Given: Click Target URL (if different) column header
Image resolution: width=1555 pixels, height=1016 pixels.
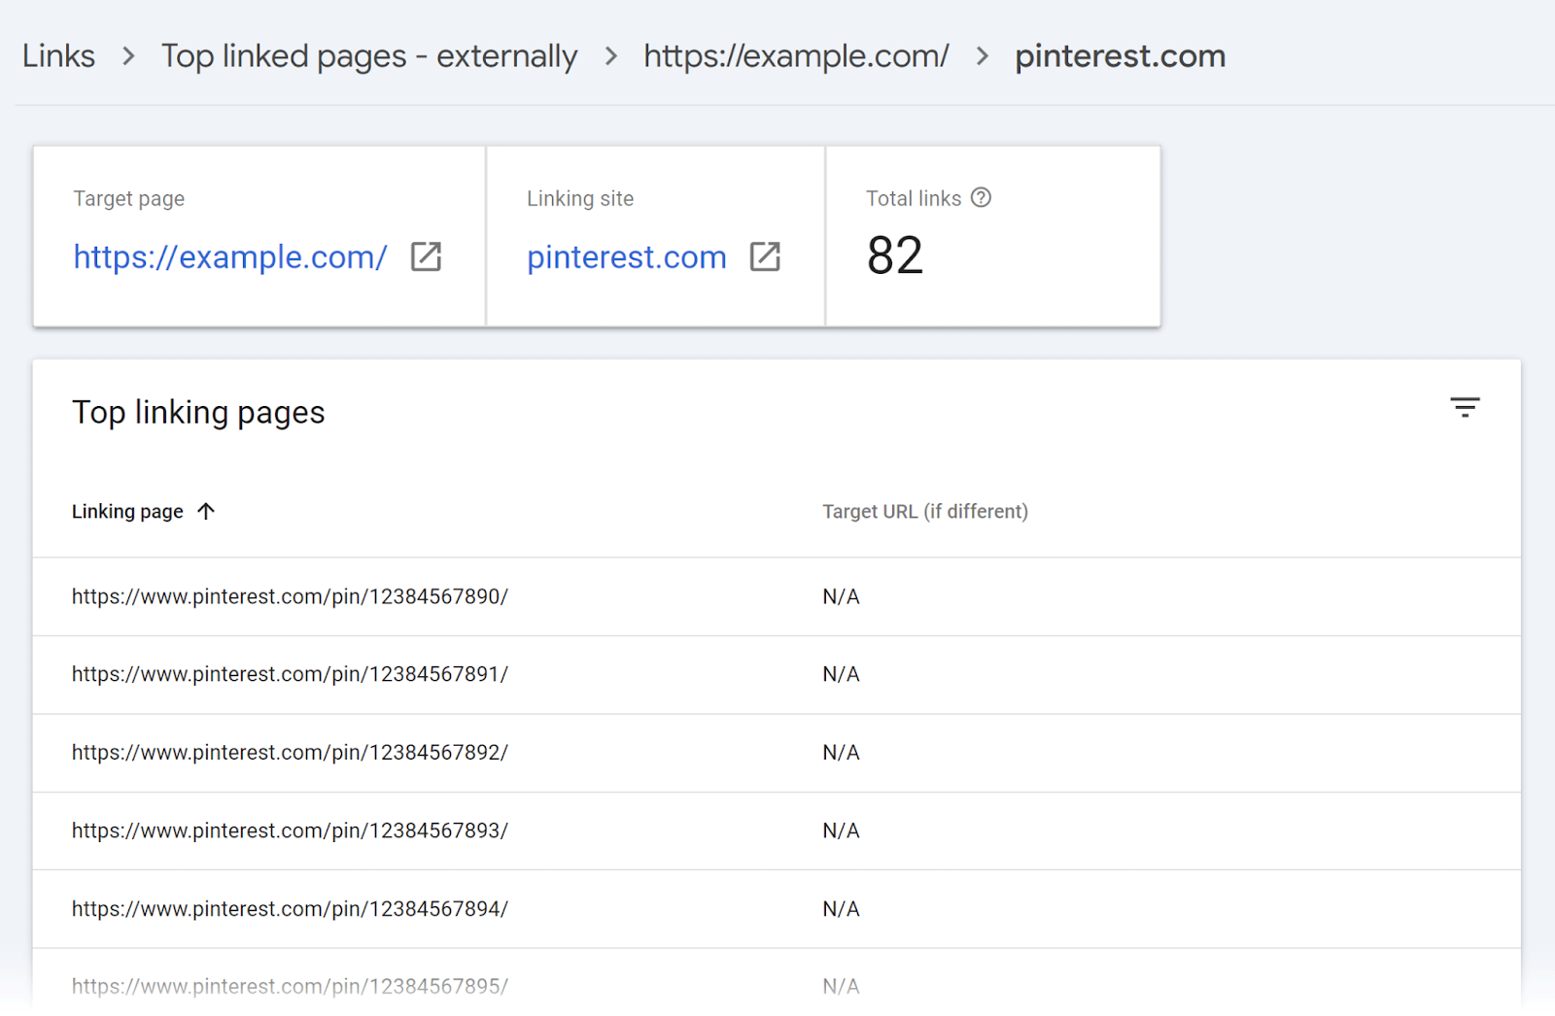Looking at the screenshot, I should tap(925, 511).
